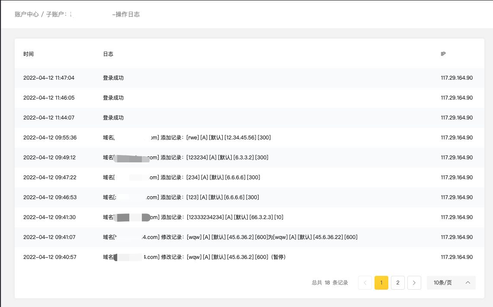The height and width of the screenshot is (307, 493).
Task: Click the 子账户 breadcrumb segment
Action: [x=56, y=14]
